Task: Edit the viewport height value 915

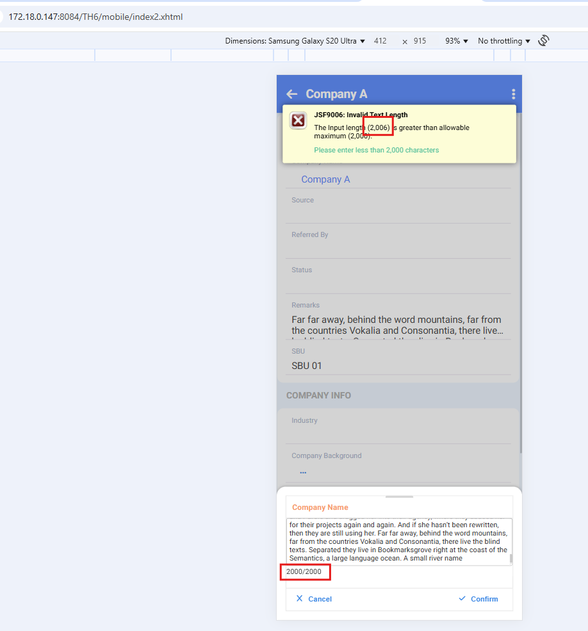Action: (420, 41)
